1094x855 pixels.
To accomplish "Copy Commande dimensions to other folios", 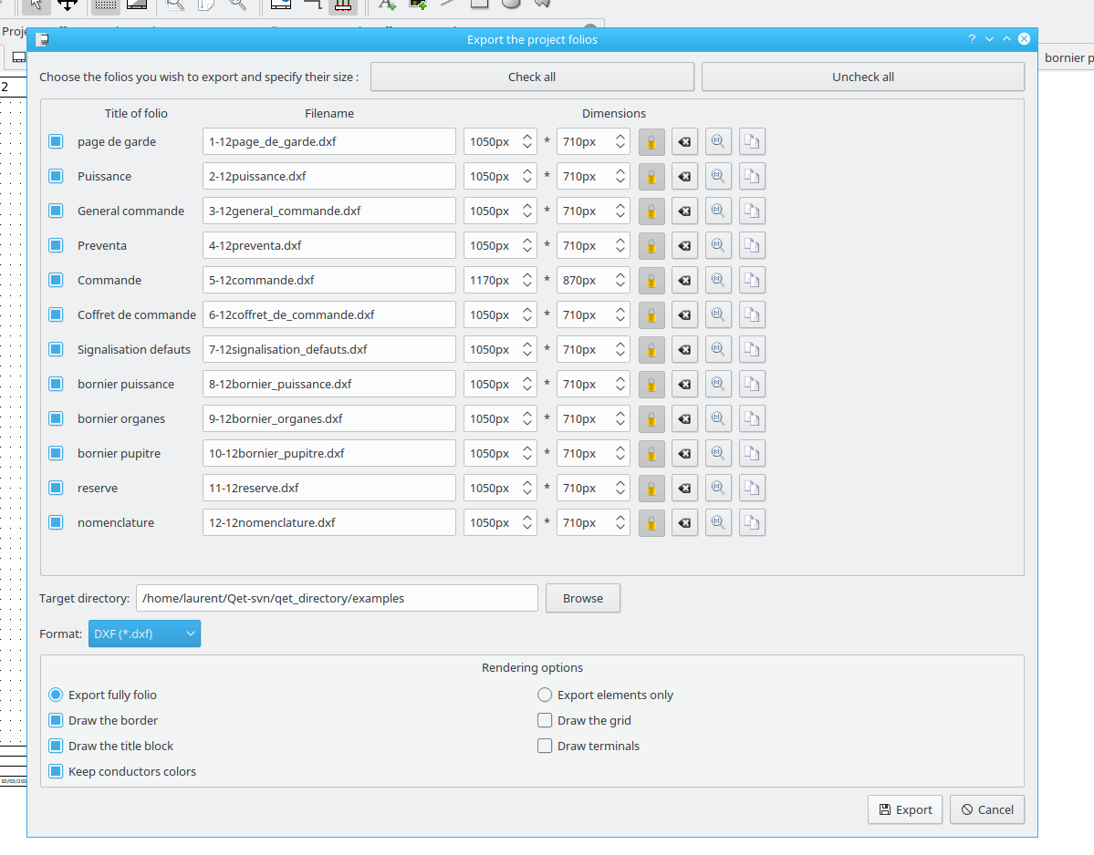I will 752,280.
